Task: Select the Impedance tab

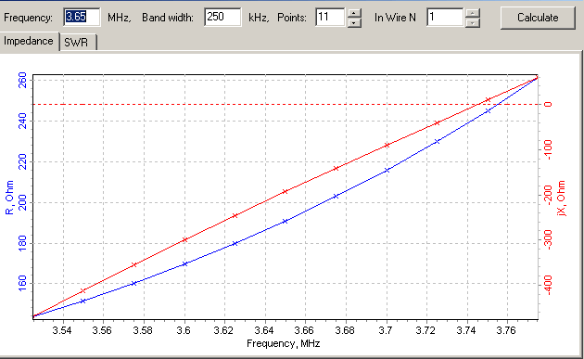Action: pos(29,41)
